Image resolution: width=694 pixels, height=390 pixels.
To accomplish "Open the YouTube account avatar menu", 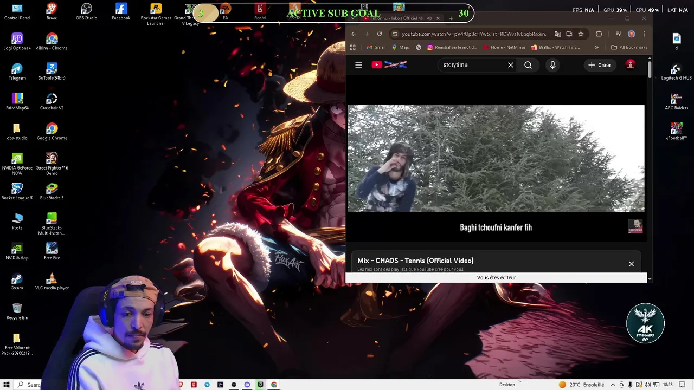I will pyautogui.click(x=630, y=65).
